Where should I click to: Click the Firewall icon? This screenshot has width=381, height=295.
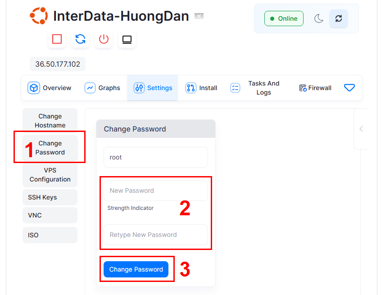click(303, 88)
